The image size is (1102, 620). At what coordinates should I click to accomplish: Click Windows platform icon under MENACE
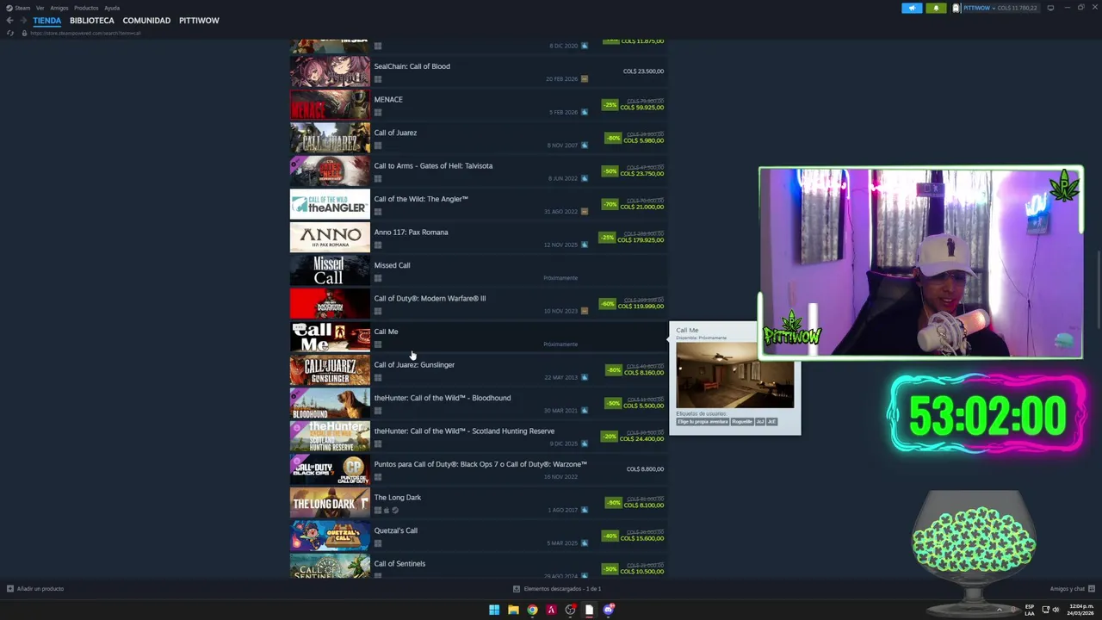377,112
